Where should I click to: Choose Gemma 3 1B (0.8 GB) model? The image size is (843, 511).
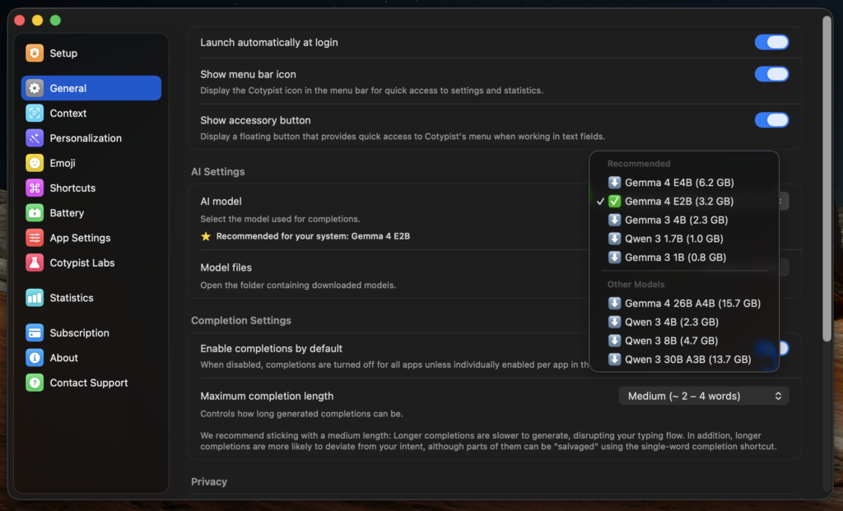coord(684,258)
